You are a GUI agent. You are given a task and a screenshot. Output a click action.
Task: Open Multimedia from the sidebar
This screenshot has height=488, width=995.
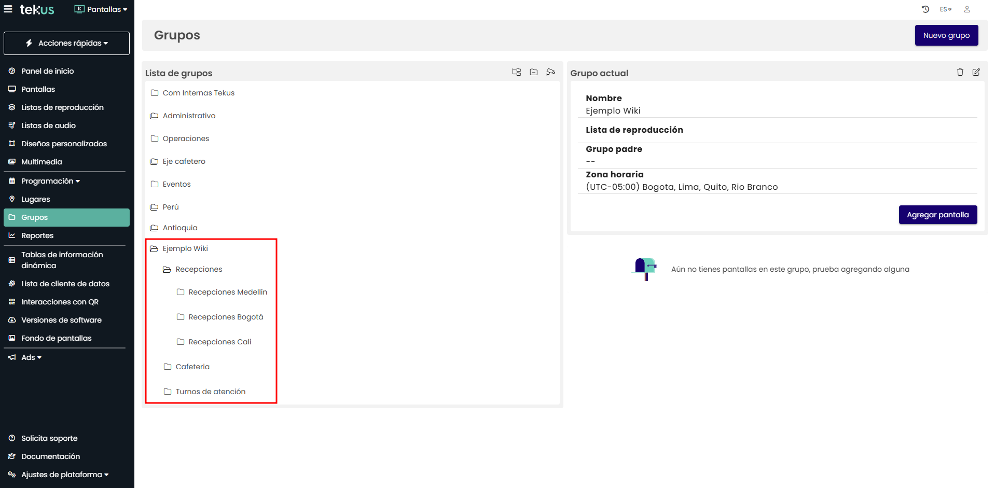(x=42, y=162)
